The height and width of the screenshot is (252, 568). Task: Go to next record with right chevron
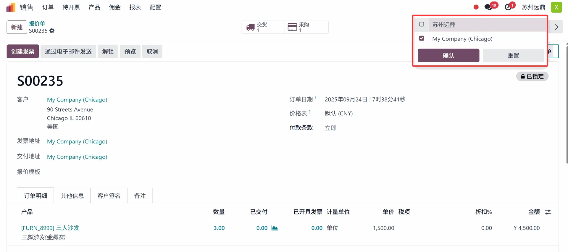point(556,27)
